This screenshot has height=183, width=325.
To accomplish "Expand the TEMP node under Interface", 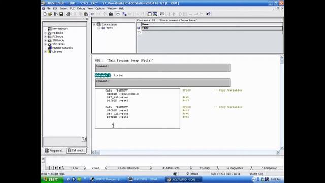I will pyautogui.click(x=99, y=28).
